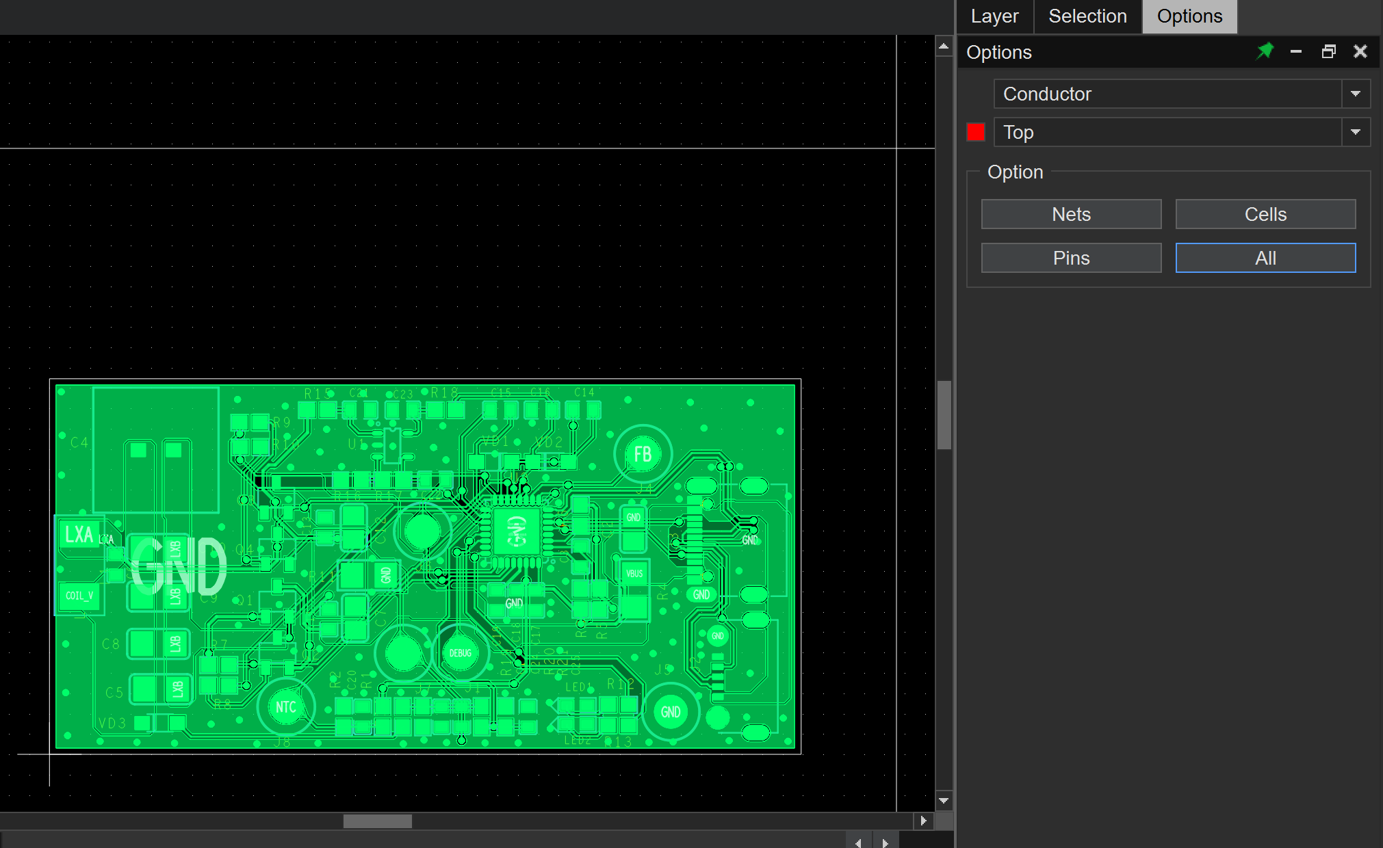Open the Conductor dropdown list
The width and height of the screenshot is (1383, 848).
(x=1355, y=94)
